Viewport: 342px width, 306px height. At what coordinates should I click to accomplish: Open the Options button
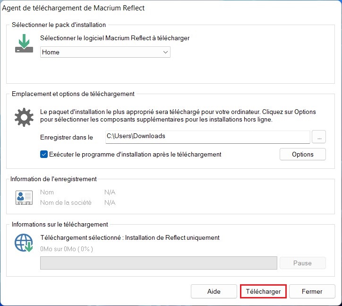point(302,155)
